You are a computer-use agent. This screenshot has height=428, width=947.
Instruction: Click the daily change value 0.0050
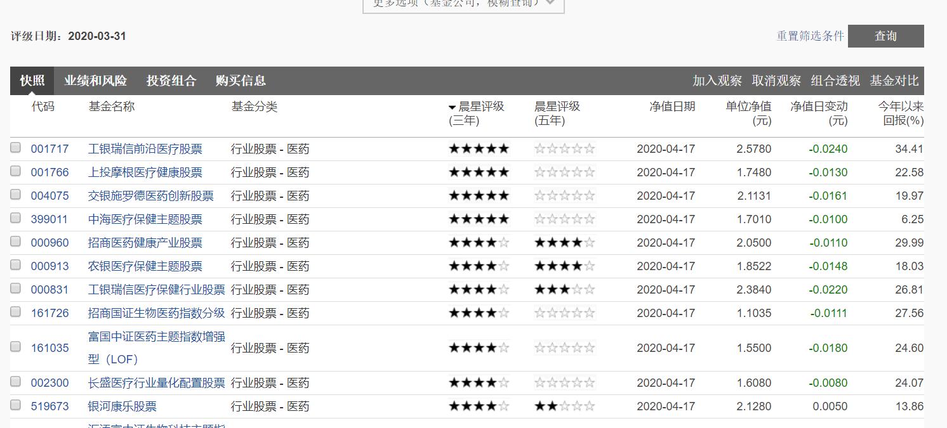pyautogui.click(x=830, y=406)
